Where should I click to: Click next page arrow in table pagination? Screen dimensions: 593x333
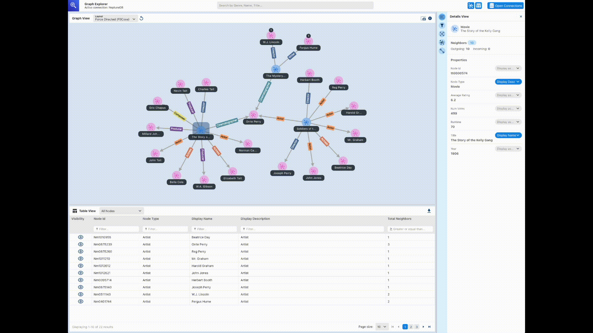pos(423,327)
